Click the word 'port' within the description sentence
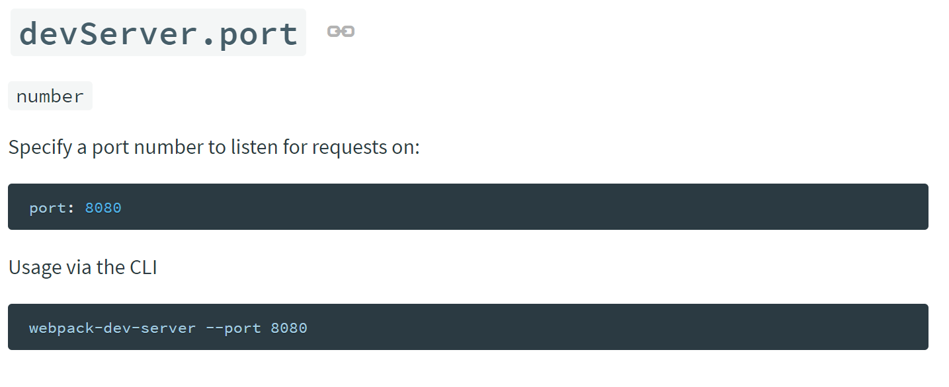The width and height of the screenshot is (949, 387). pyautogui.click(x=110, y=148)
